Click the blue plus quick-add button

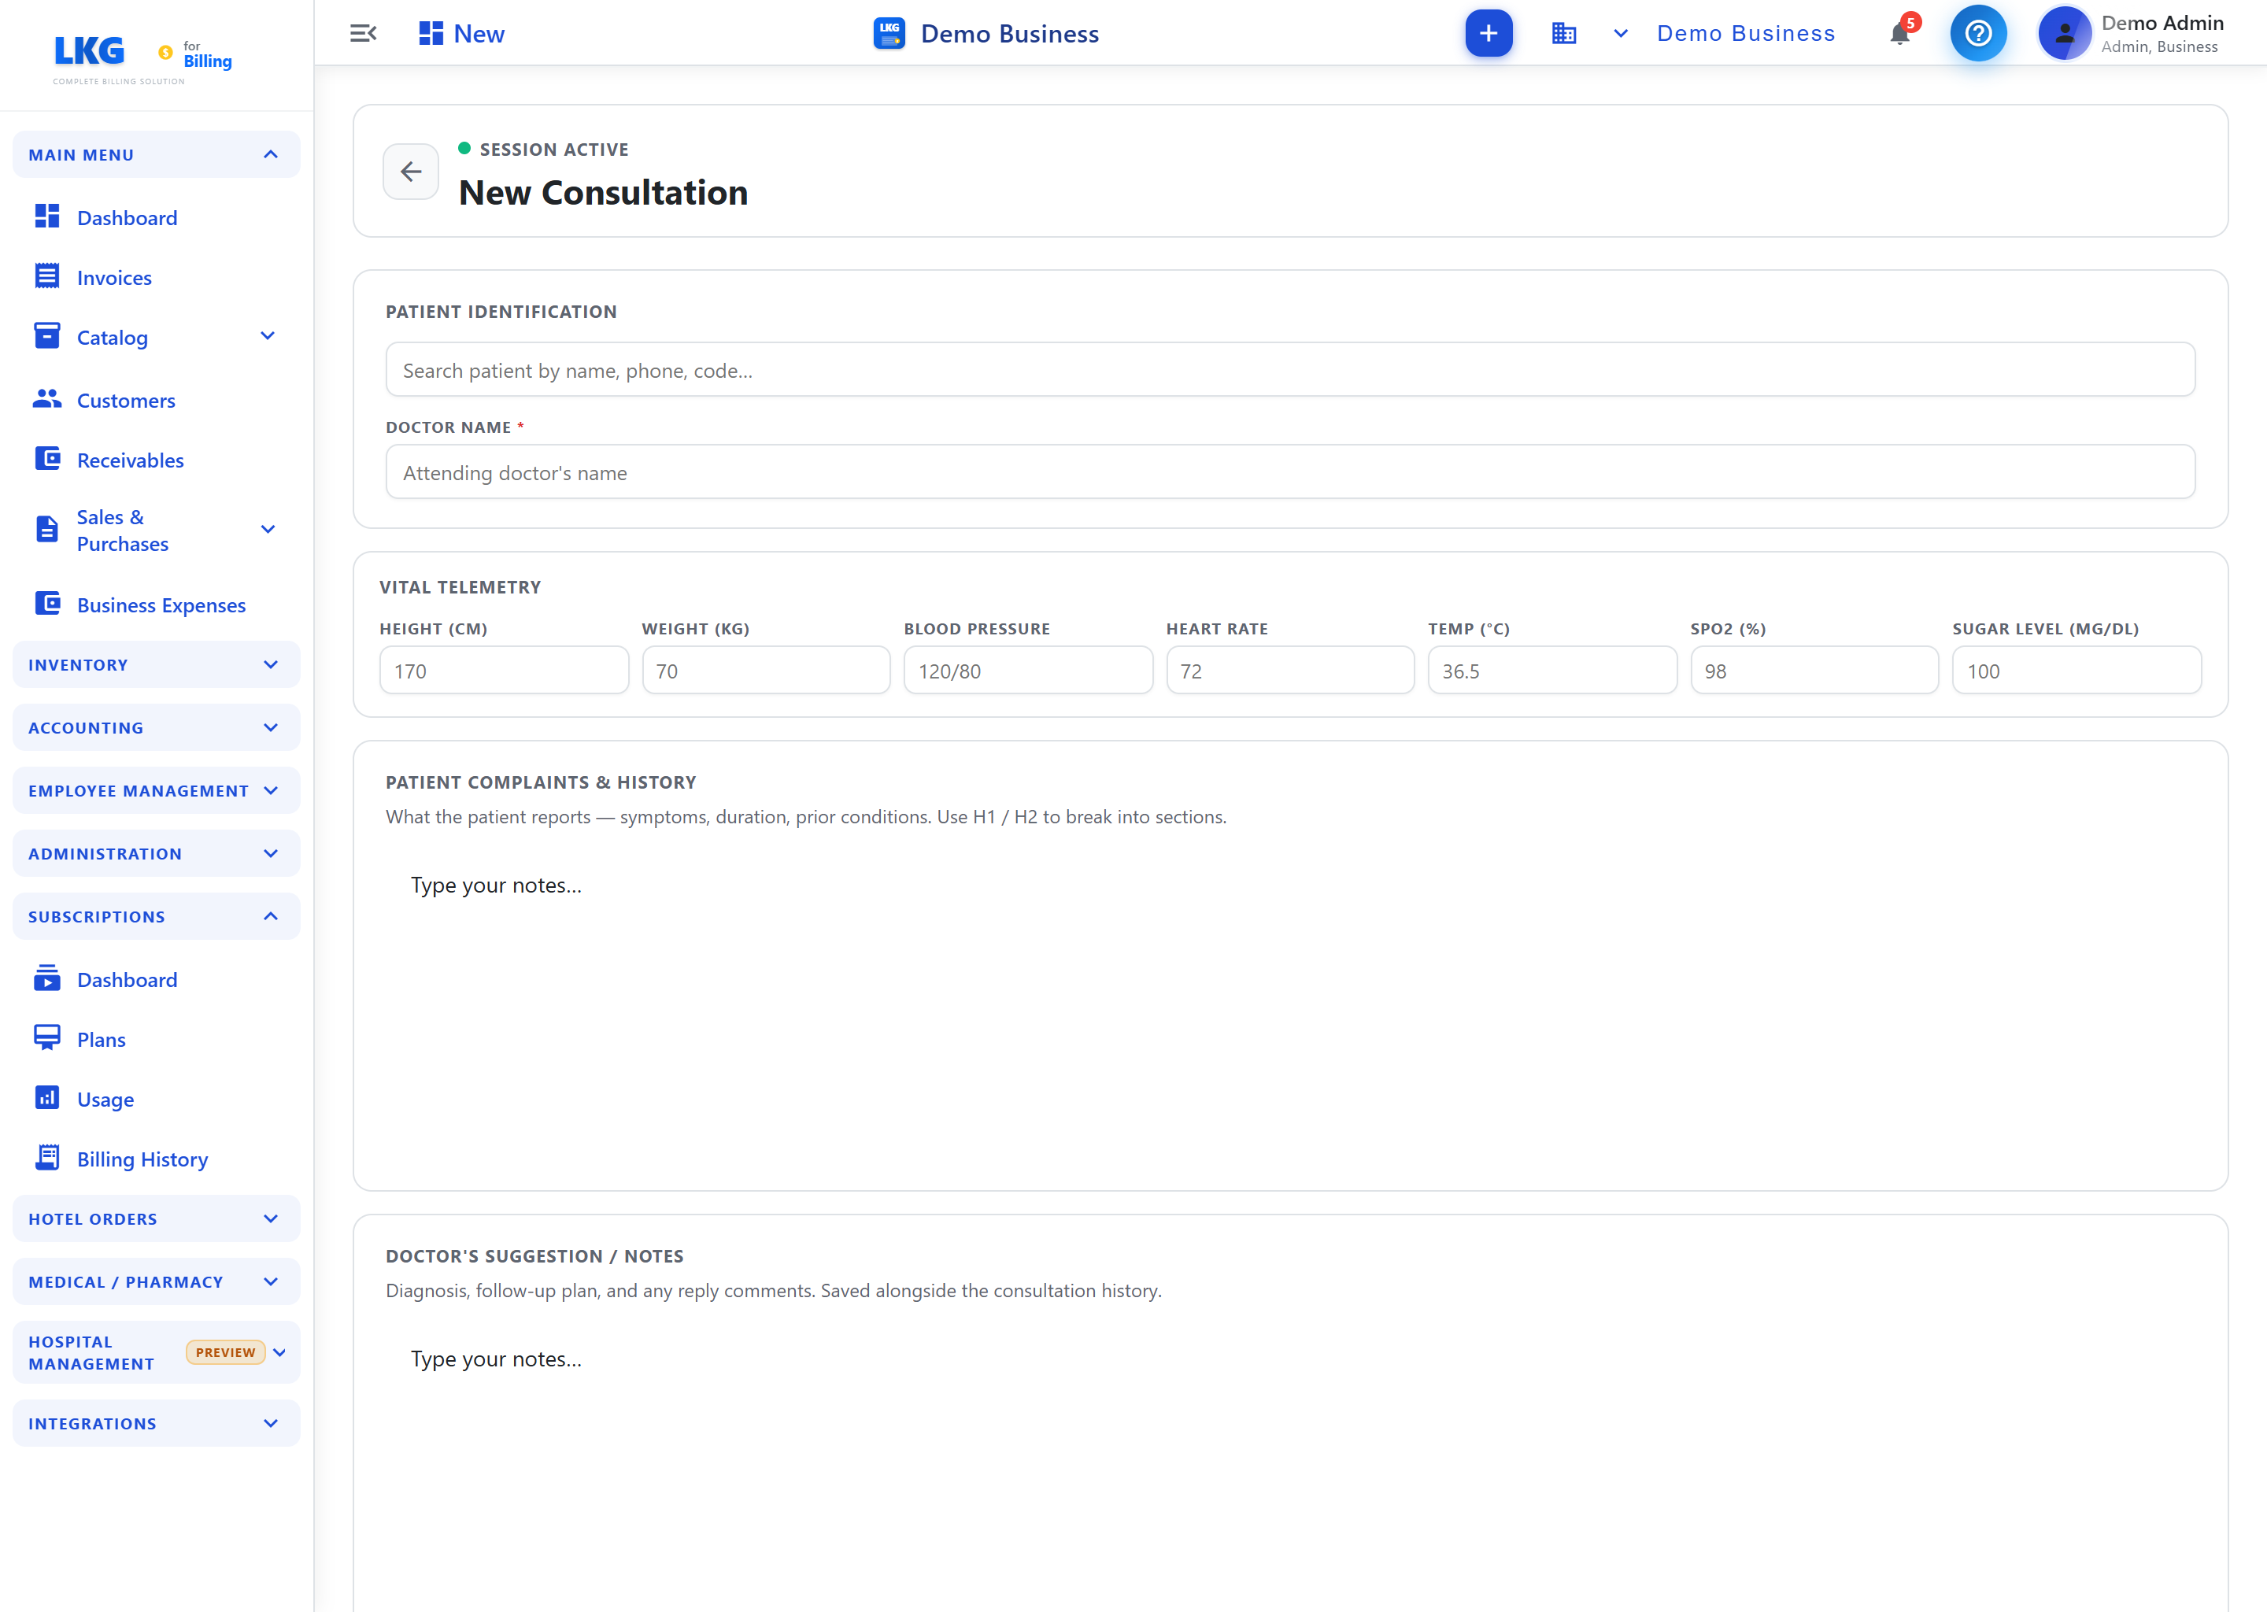click(1489, 34)
